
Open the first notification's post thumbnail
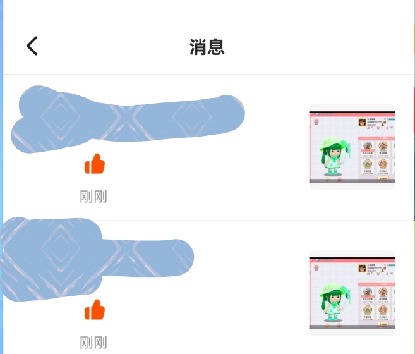(352, 147)
